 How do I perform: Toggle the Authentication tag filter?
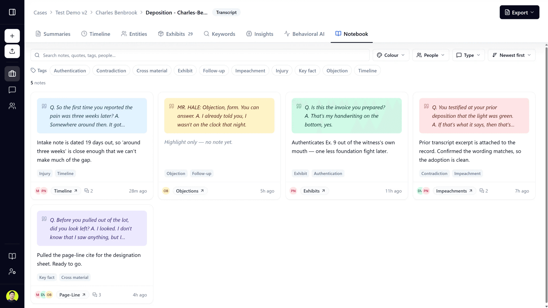pos(70,71)
